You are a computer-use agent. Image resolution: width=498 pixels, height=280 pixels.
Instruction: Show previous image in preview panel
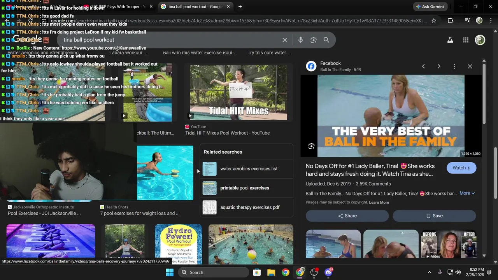[x=423, y=66]
